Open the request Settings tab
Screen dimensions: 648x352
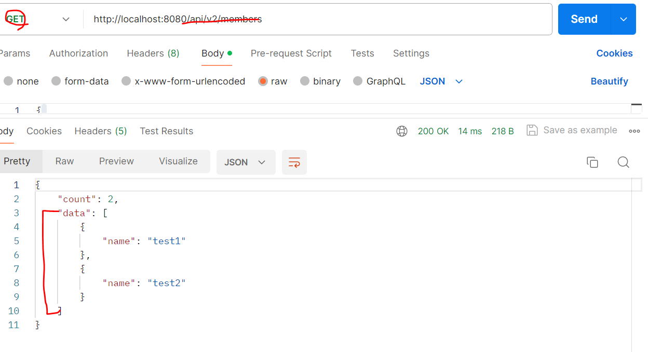coord(411,53)
